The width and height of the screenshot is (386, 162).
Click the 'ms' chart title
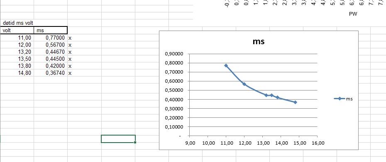coord(259,41)
